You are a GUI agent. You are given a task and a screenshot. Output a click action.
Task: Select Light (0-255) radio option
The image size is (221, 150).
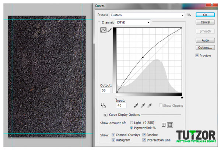(131, 122)
